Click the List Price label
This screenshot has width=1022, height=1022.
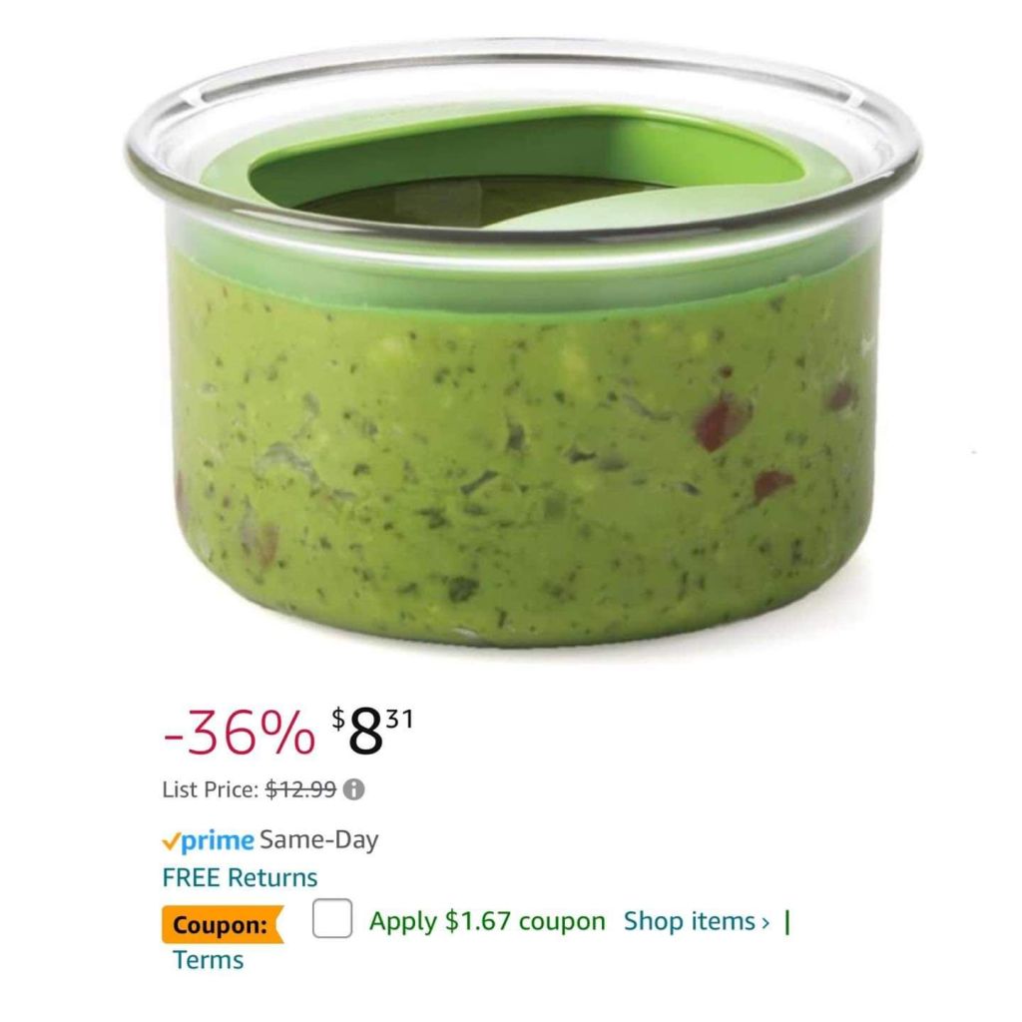[210, 789]
